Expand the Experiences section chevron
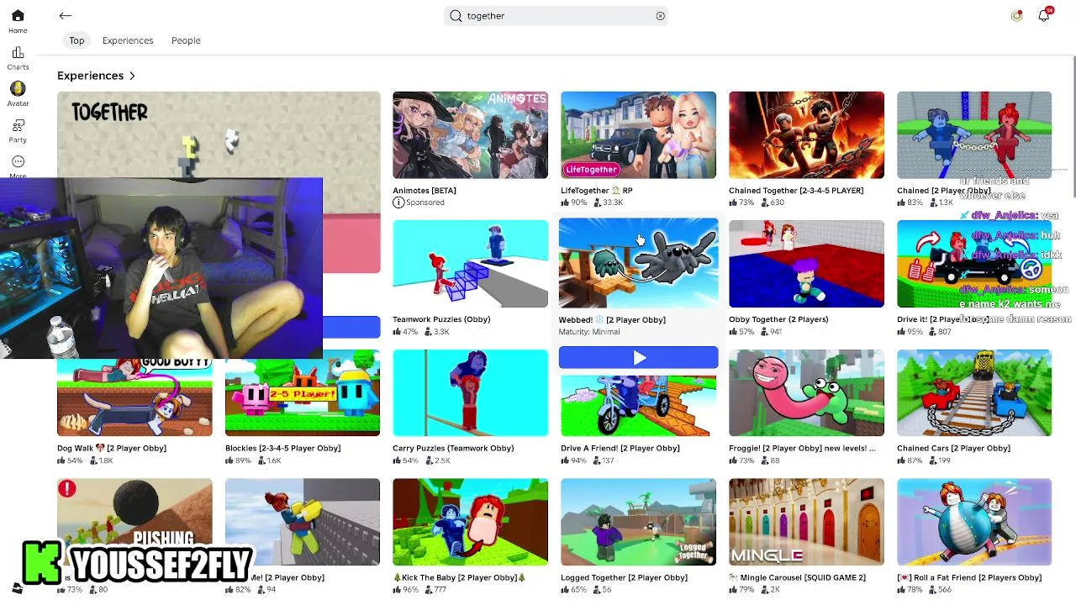The image size is (1076, 605). (132, 76)
